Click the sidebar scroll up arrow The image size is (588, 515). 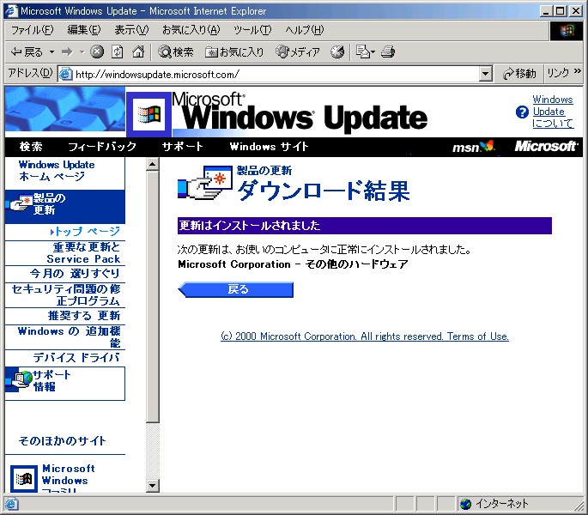pyautogui.click(x=152, y=164)
